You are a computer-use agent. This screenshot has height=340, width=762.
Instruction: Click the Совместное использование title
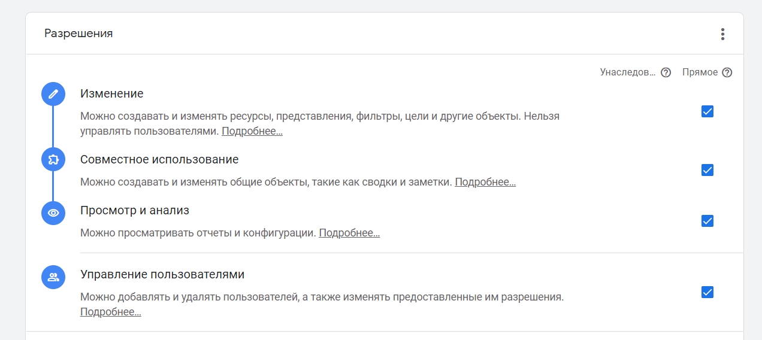(x=159, y=160)
